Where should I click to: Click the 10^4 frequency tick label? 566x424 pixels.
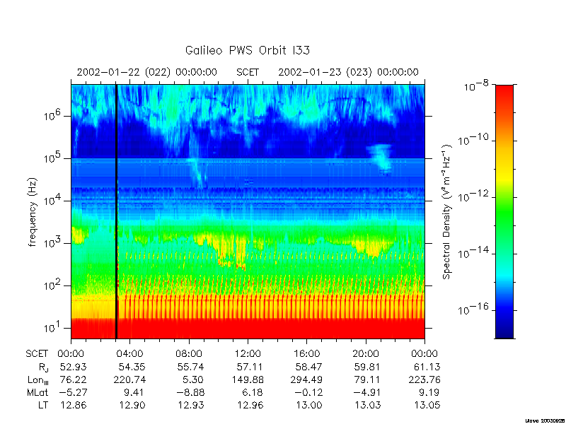(x=53, y=200)
